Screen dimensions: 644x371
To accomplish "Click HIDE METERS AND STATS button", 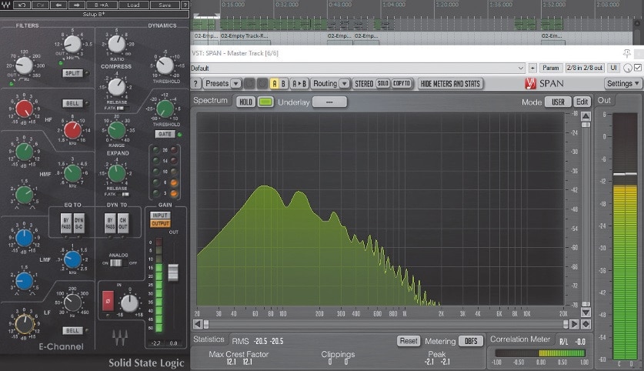I will point(450,83).
